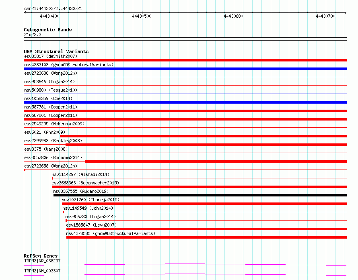Click the magenta TRPM2|NM_003307 transcript line
358x280 pixels.
pos(185,274)
